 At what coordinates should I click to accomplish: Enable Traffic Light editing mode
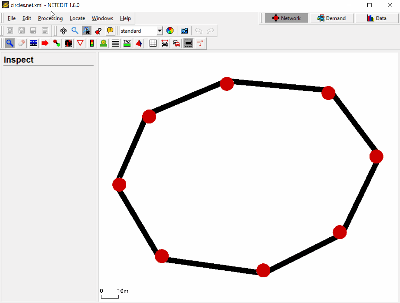click(92, 43)
